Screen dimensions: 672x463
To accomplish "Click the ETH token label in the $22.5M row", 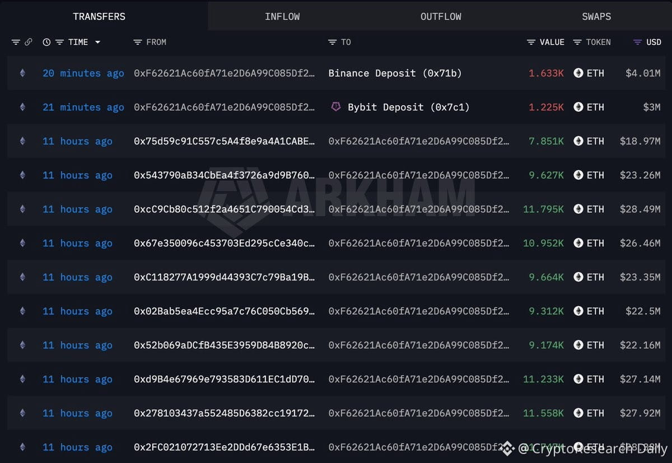I will pos(595,311).
